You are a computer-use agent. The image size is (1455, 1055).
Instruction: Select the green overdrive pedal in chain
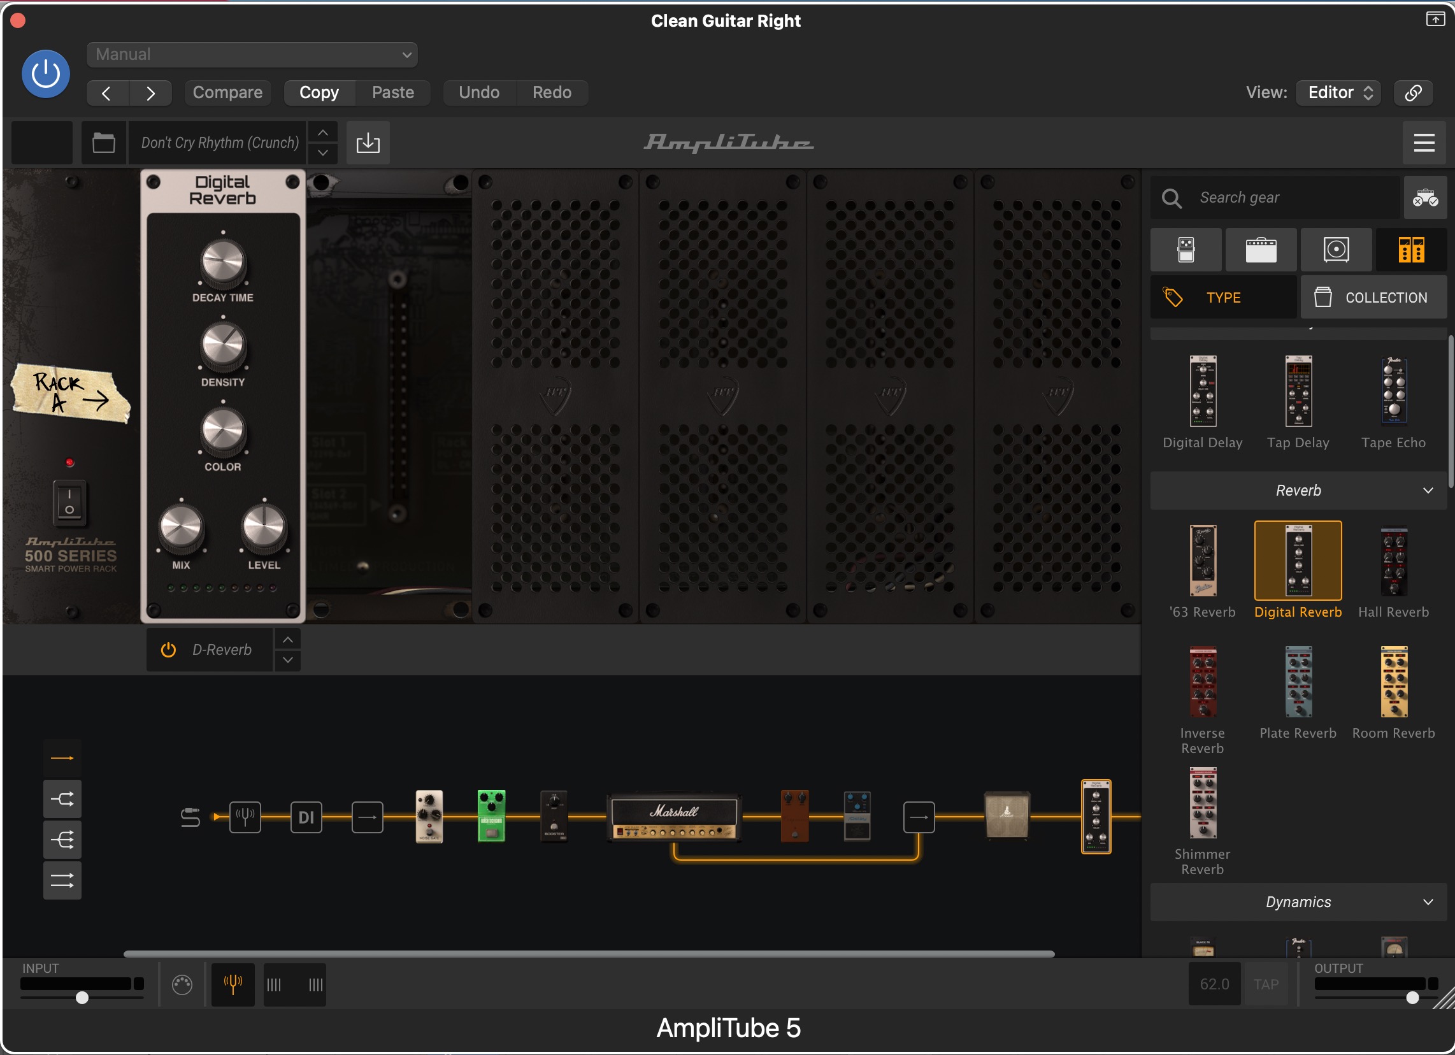(491, 816)
